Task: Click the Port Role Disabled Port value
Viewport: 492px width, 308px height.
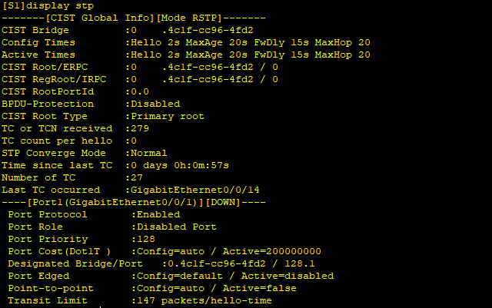Action: [177, 227]
